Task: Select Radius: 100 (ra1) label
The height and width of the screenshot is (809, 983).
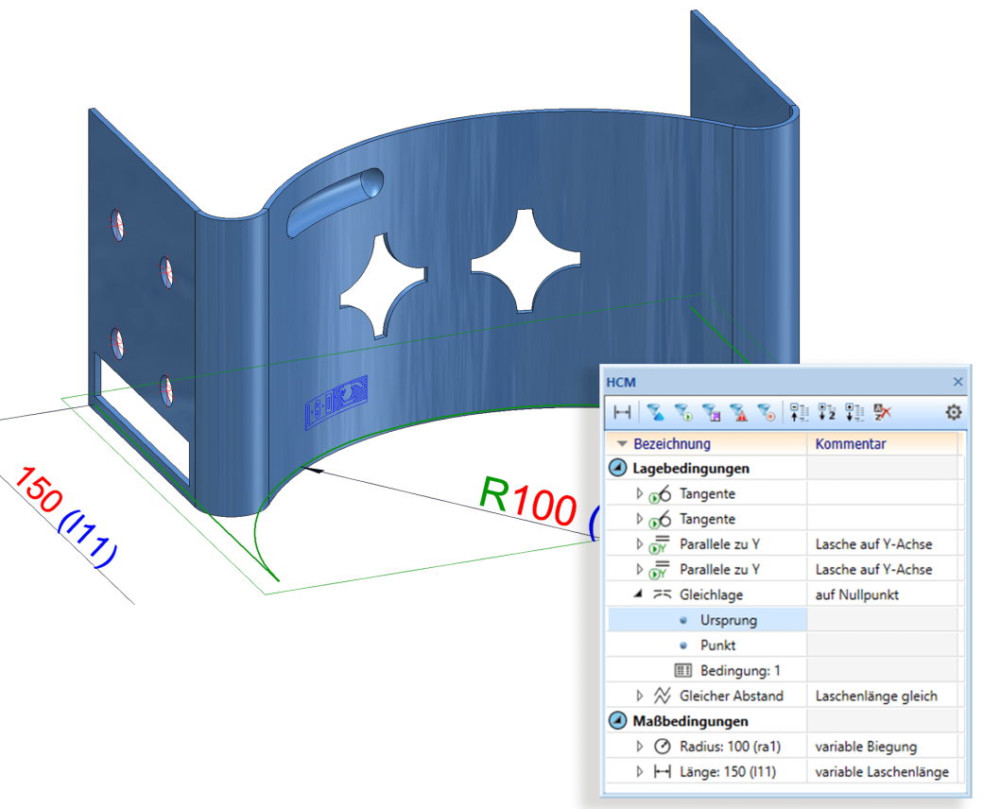Action: pyautogui.click(x=731, y=747)
